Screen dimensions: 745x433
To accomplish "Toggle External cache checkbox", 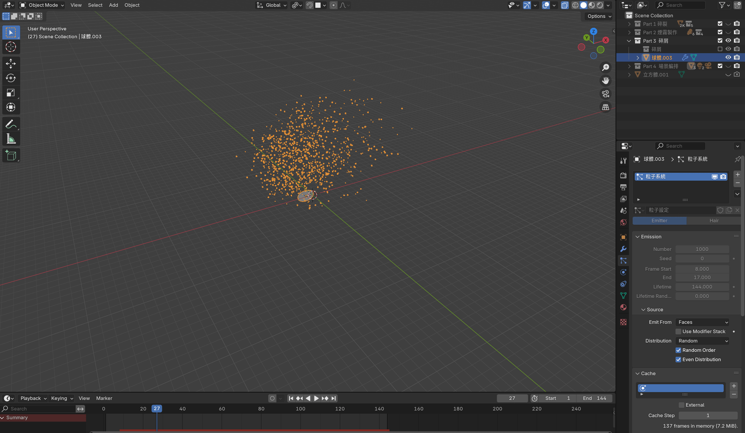I will point(682,405).
